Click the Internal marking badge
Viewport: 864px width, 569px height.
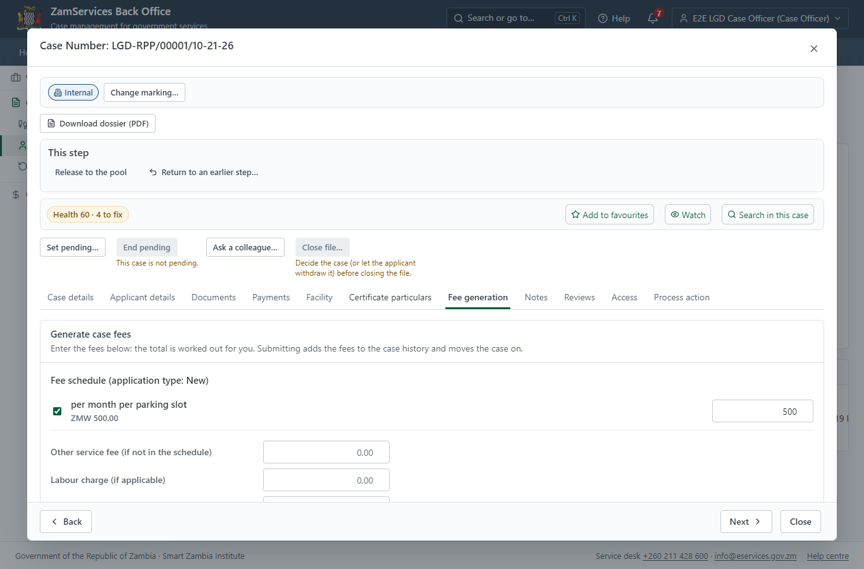tap(73, 92)
